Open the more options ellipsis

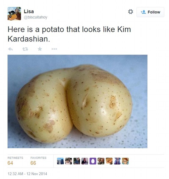[x=54, y=49]
